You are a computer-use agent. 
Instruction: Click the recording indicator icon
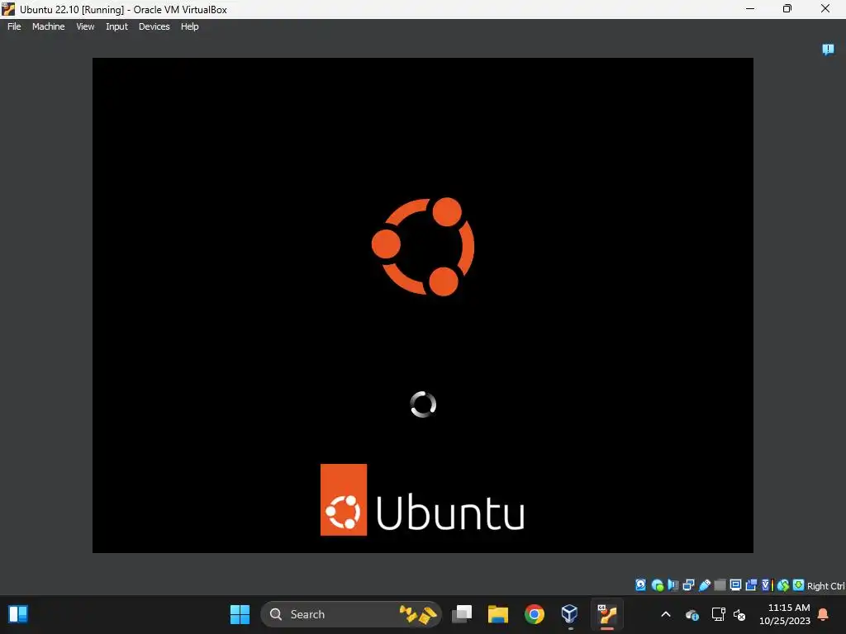[x=751, y=585]
